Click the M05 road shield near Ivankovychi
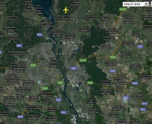 pos(20,117)
